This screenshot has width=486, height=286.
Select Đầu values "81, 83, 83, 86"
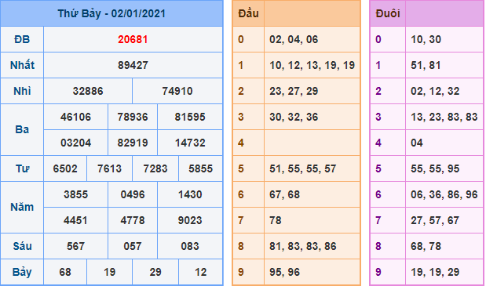(x=303, y=246)
